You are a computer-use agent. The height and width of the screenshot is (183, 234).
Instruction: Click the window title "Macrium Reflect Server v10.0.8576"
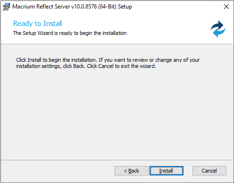point(54,7)
